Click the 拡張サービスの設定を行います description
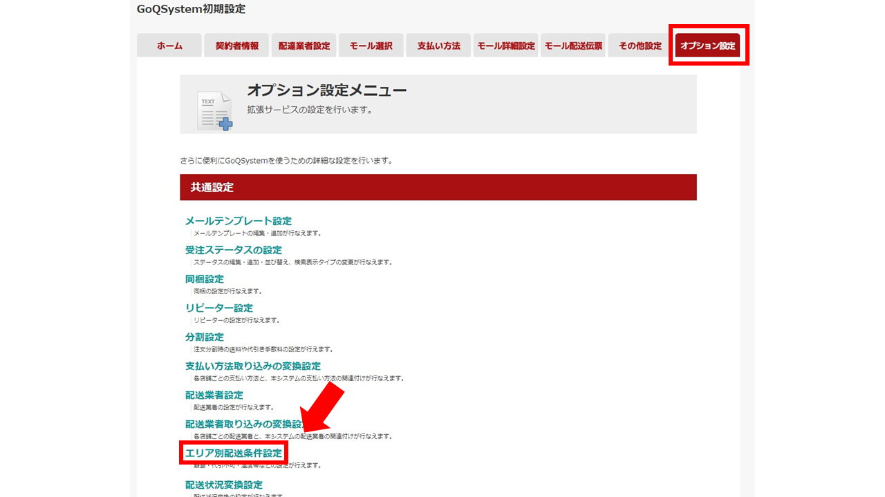 (x=310, y=109)
